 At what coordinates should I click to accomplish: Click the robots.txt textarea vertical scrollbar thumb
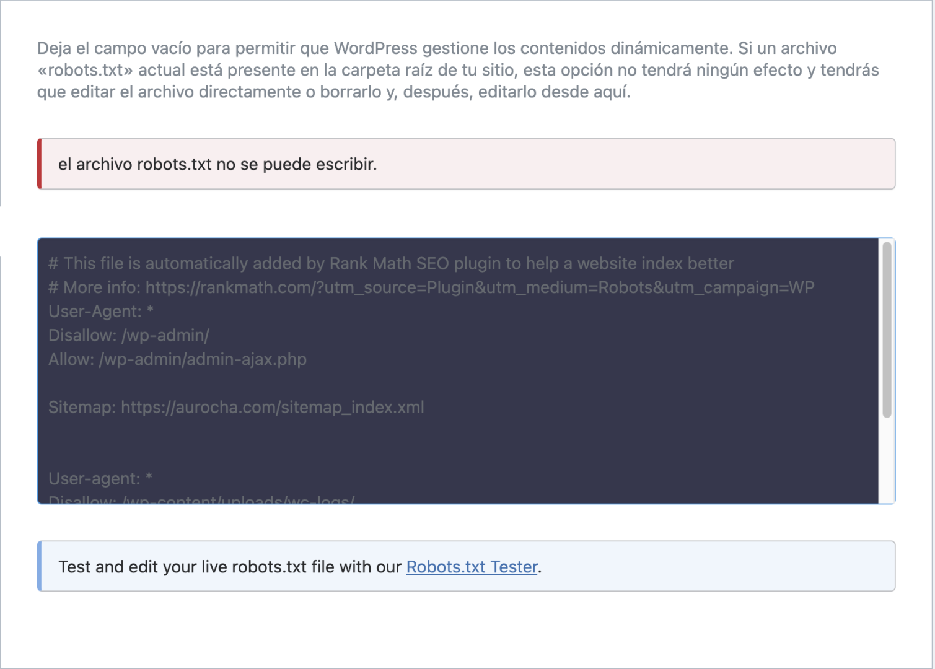pyautogui.click(x=887, y=330)
